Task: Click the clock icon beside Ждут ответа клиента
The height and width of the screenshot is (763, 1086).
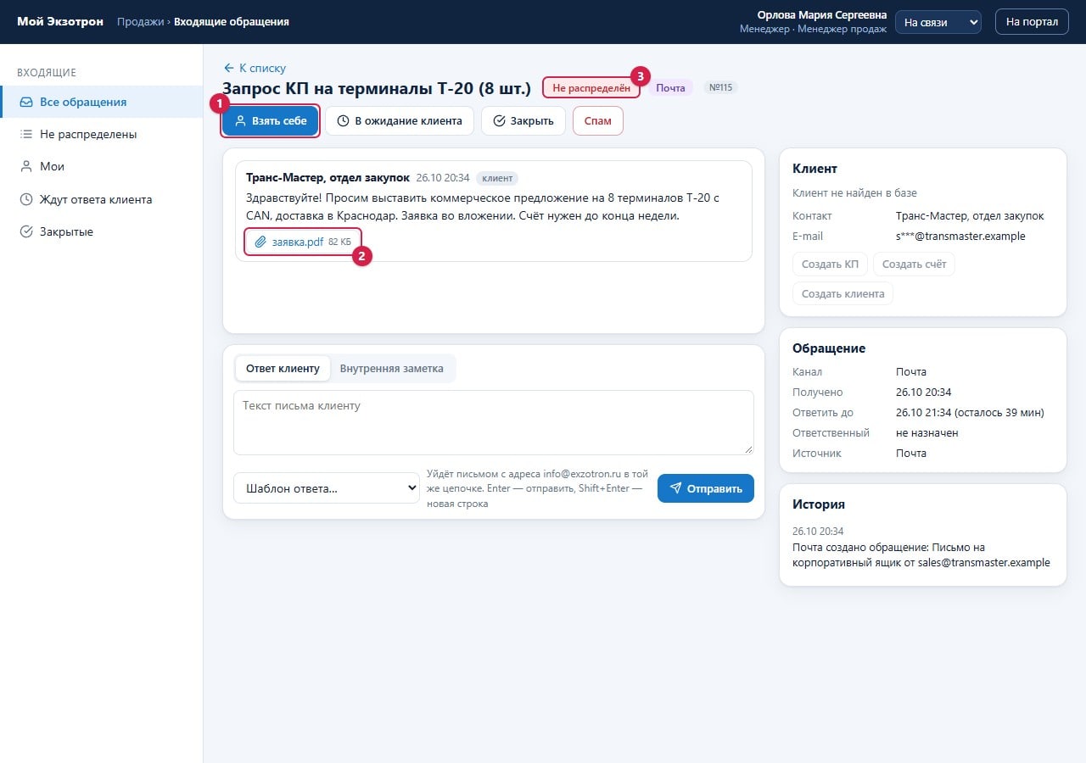Action: (x=26, y=199)
